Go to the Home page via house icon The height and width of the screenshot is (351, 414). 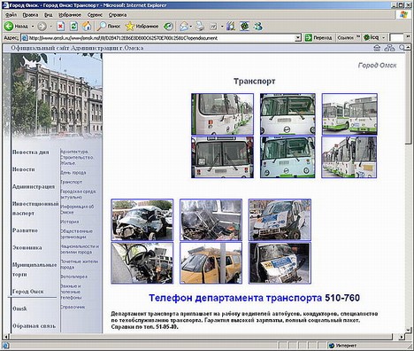point(87,27)
